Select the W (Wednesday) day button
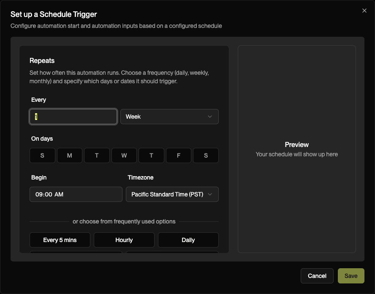The width and height of the screenshot is (375, 294). pos(124,155)
